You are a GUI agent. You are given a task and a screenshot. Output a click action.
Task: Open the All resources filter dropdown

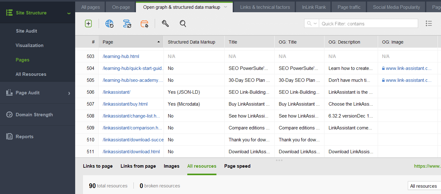coord(424,186)
